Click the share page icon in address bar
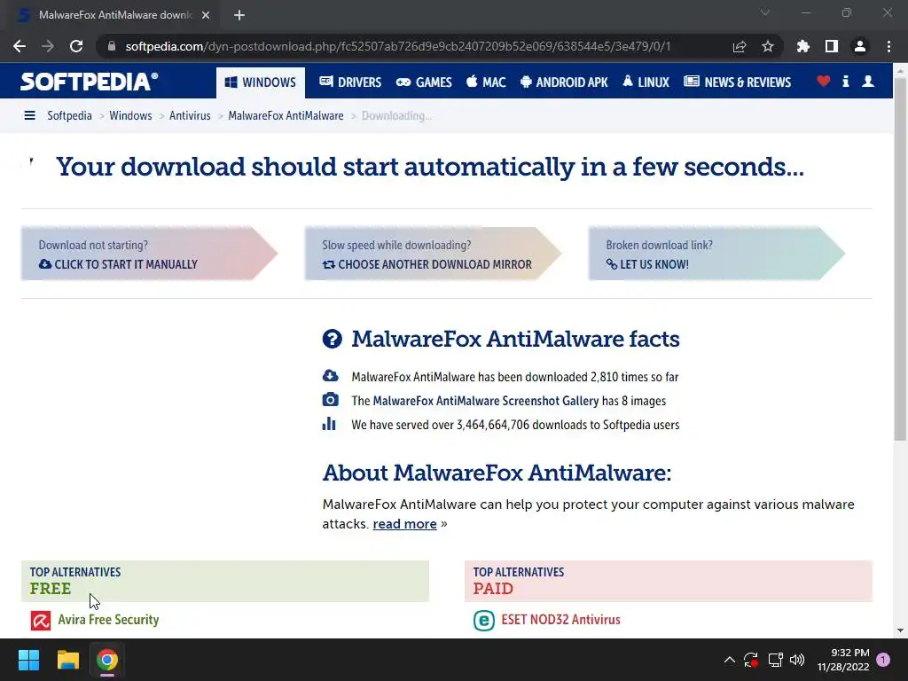 click(740, 46)
